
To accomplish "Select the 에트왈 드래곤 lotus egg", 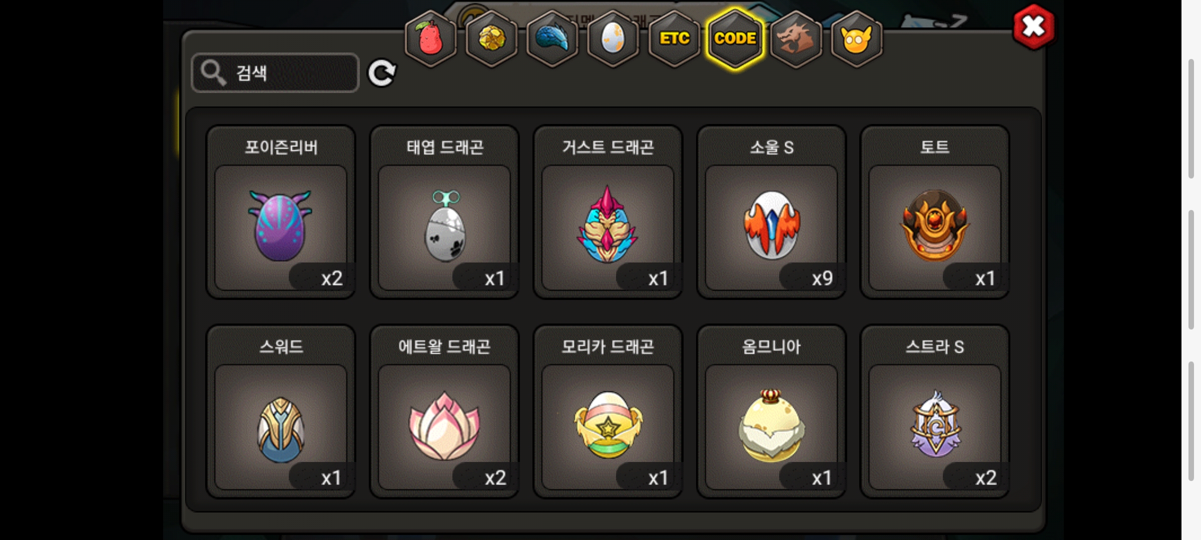I will [x=444, y=411].
